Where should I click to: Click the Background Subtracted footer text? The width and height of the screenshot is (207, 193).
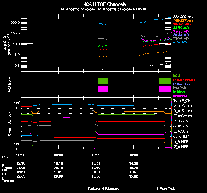pyautogui.click(x=104, y=189)
